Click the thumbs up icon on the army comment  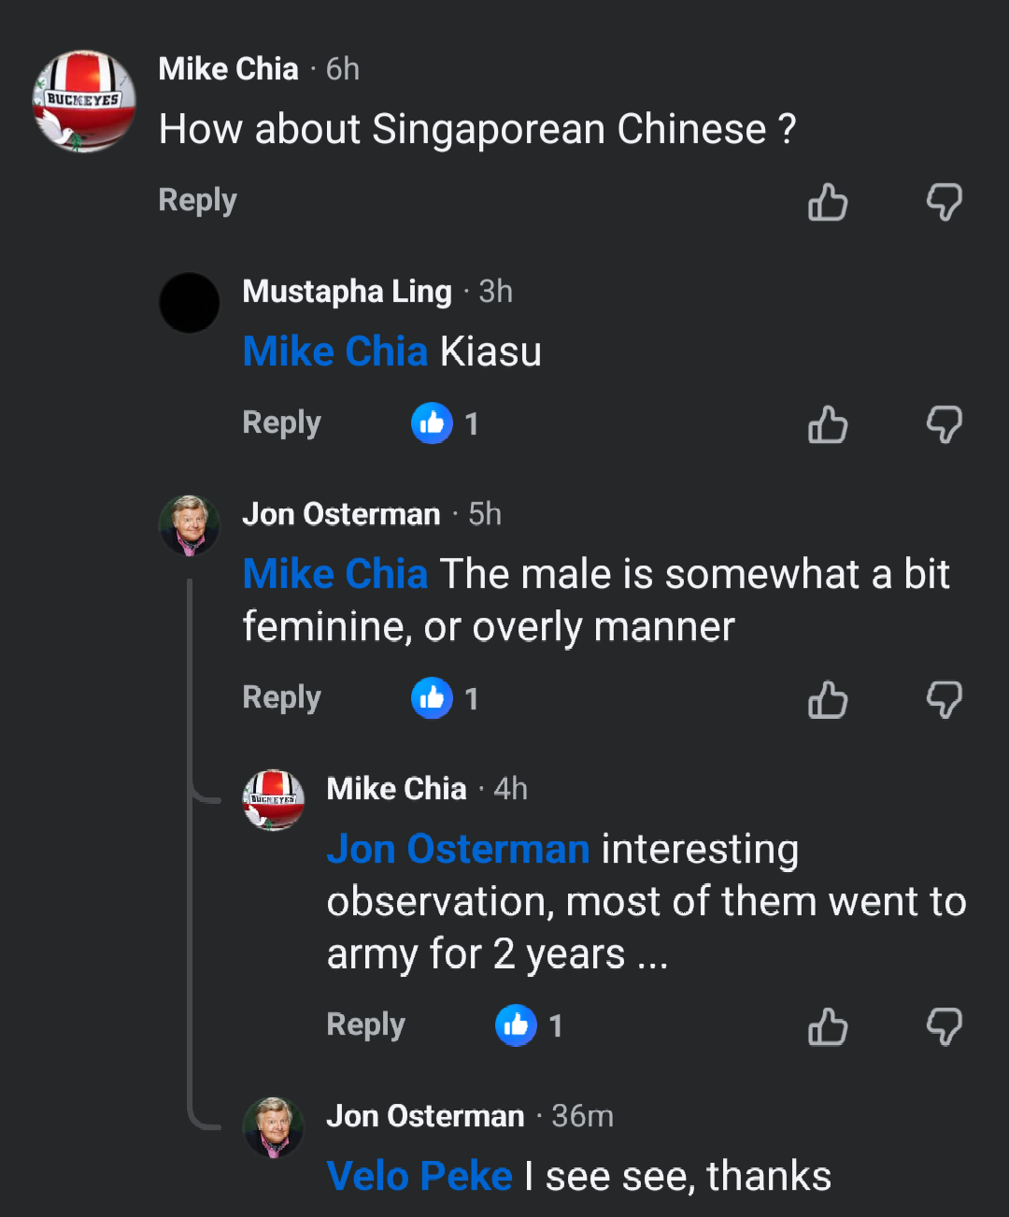(828, 1025)
